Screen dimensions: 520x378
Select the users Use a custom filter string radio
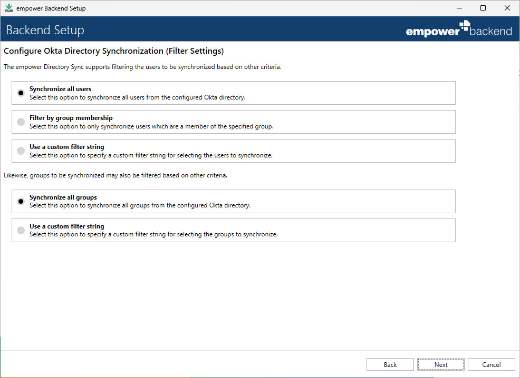21,151
